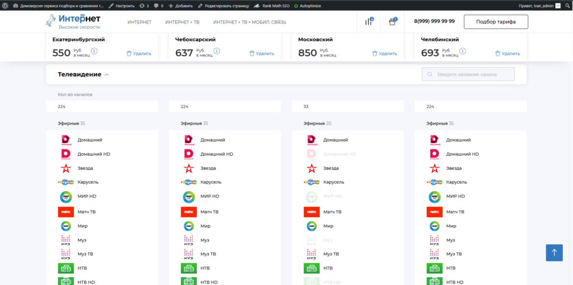Click МИР HD logo in Челябинский column
Image resolution: width=573 pixels, height=285 pixels.
click(434, 197)
